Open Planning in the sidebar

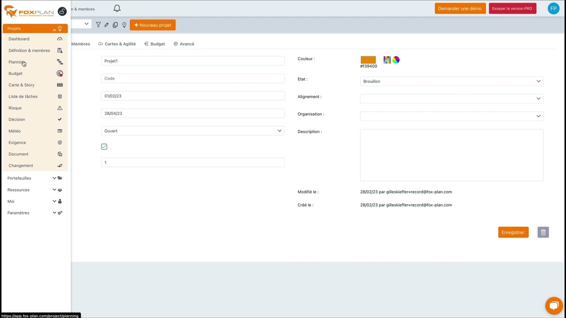(x=35, y=62)
